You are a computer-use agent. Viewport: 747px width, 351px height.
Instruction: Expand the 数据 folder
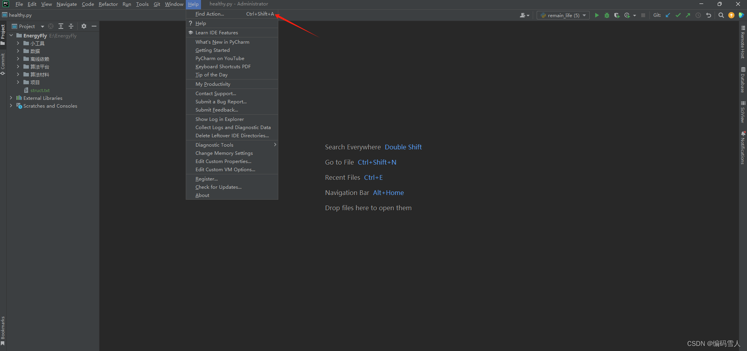click(18, 51)
